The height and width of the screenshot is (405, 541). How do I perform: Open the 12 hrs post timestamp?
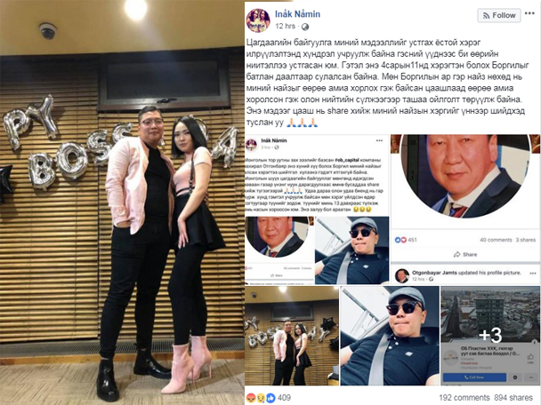click(285, 26)
